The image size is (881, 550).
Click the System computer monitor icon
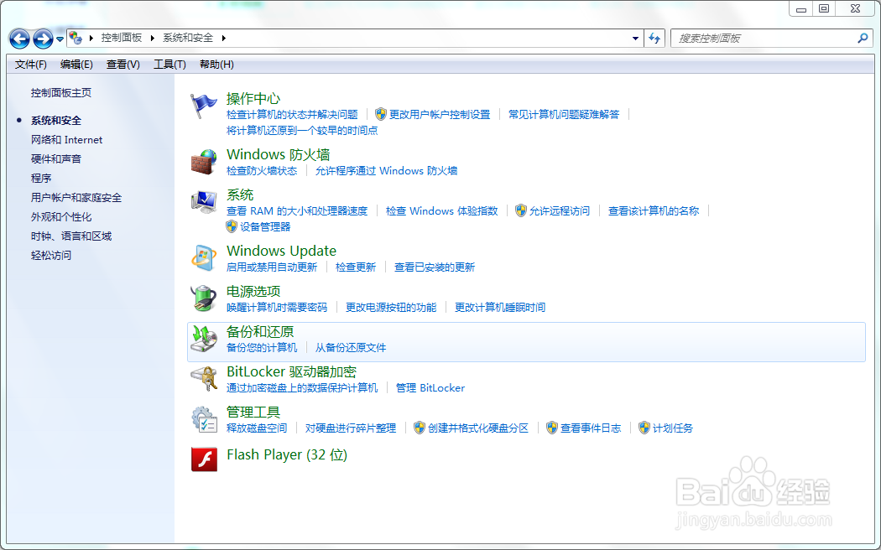[203, 202]
